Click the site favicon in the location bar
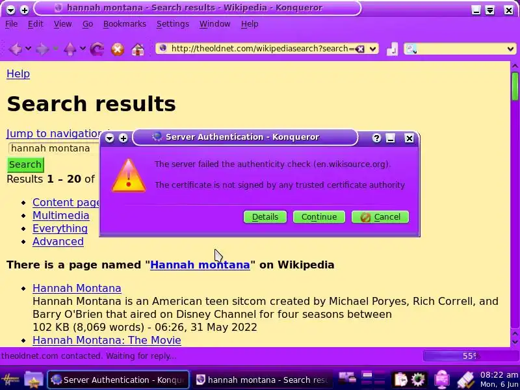The width and height of the screenshot is (520, 390). tap(163, 48)
